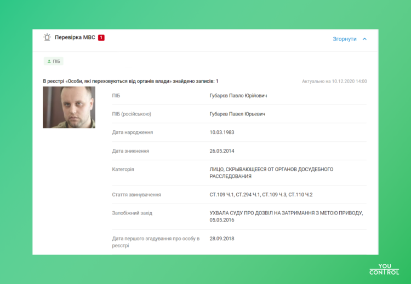
Task: Click the siren alarm icon beside Перевірка МВС
Action: [x=47, y=37]
